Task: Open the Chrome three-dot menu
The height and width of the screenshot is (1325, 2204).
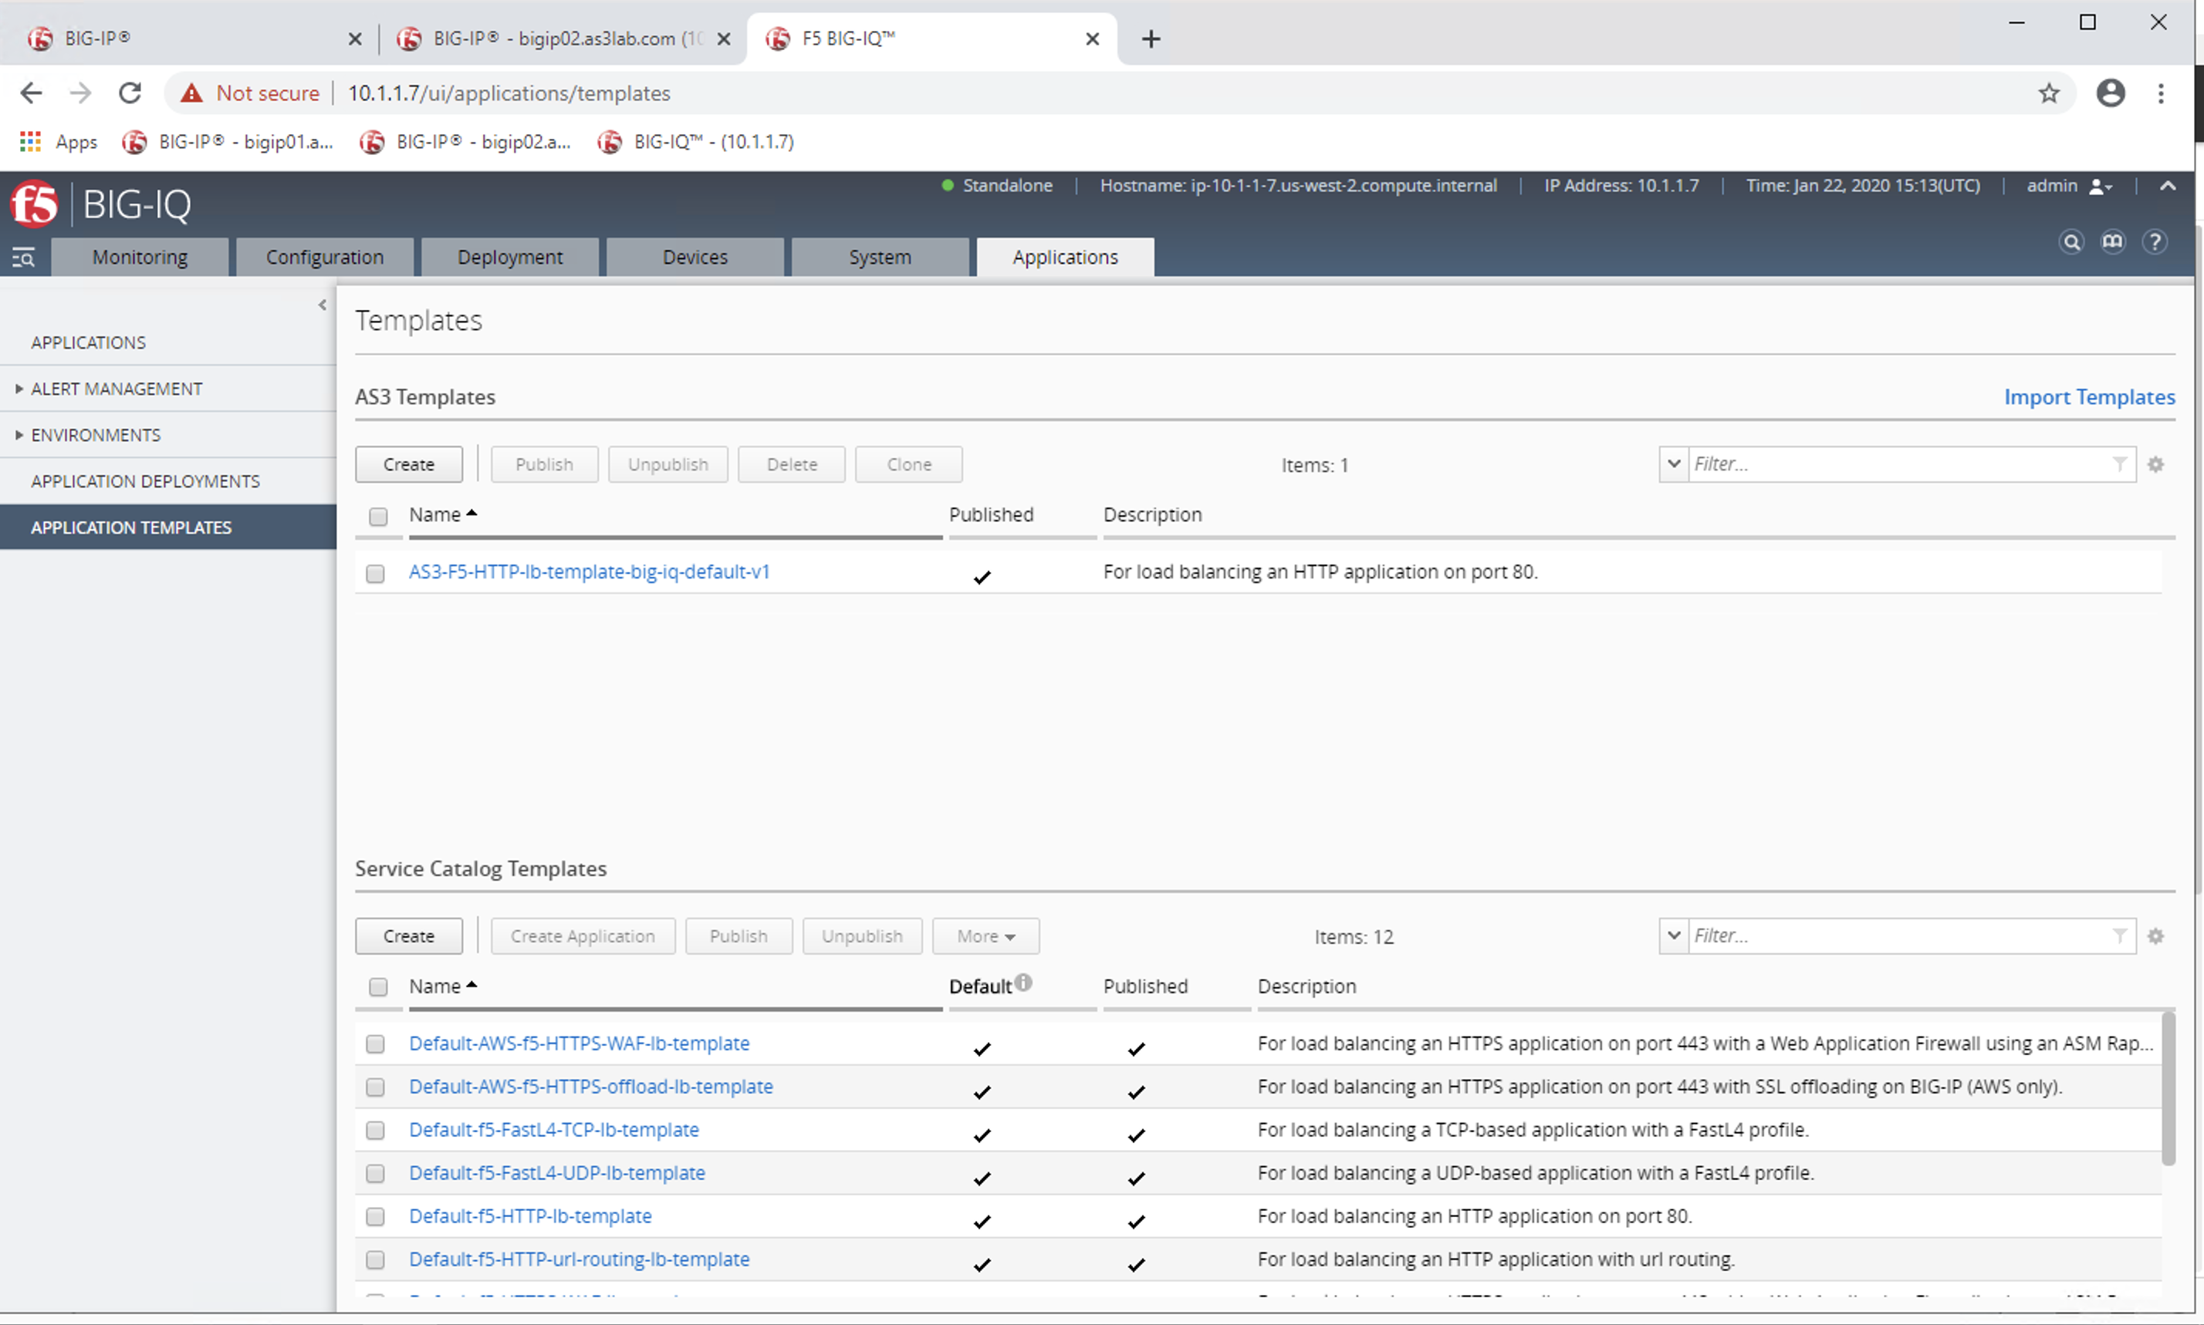Action: click(2161, 93)
